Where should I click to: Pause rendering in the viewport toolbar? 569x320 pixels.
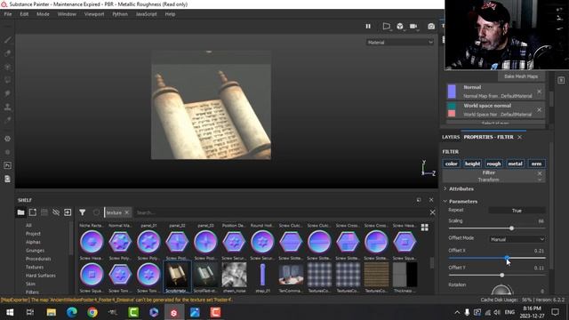tap(368, 26)
